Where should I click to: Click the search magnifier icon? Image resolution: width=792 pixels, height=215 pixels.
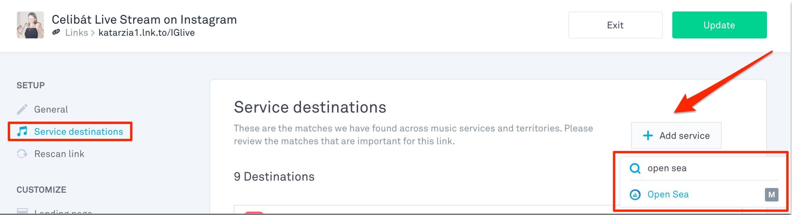635,168
